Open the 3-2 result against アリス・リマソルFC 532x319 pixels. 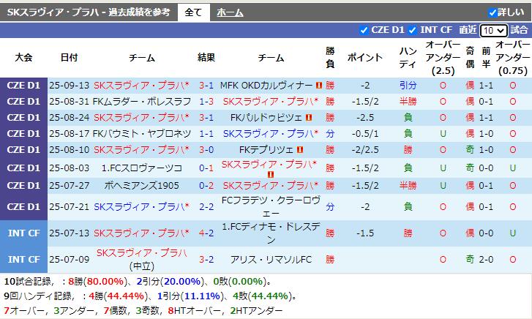coord(206,260)
